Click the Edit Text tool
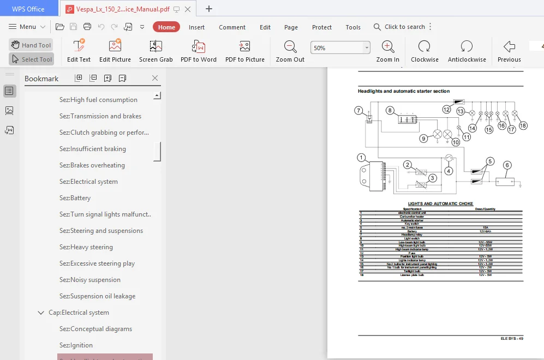The image size is (544, 360). tap(79, 51)
